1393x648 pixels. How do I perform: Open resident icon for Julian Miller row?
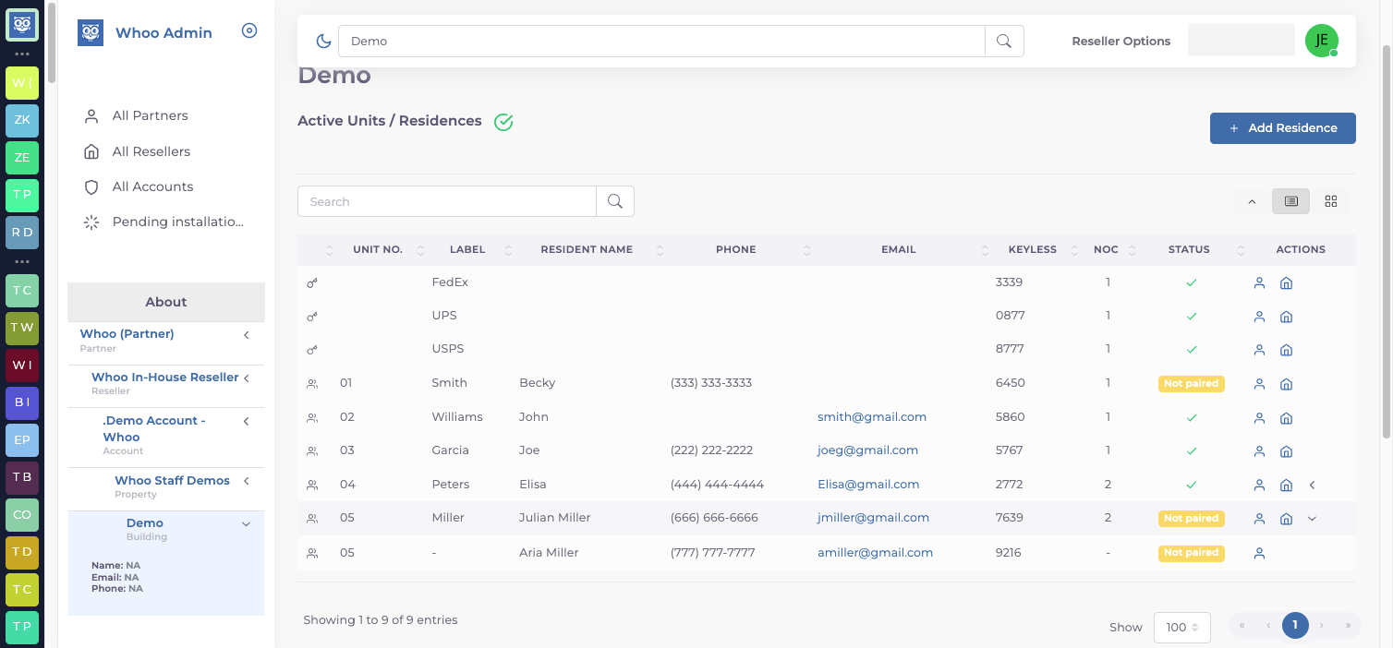point(1258,519)
